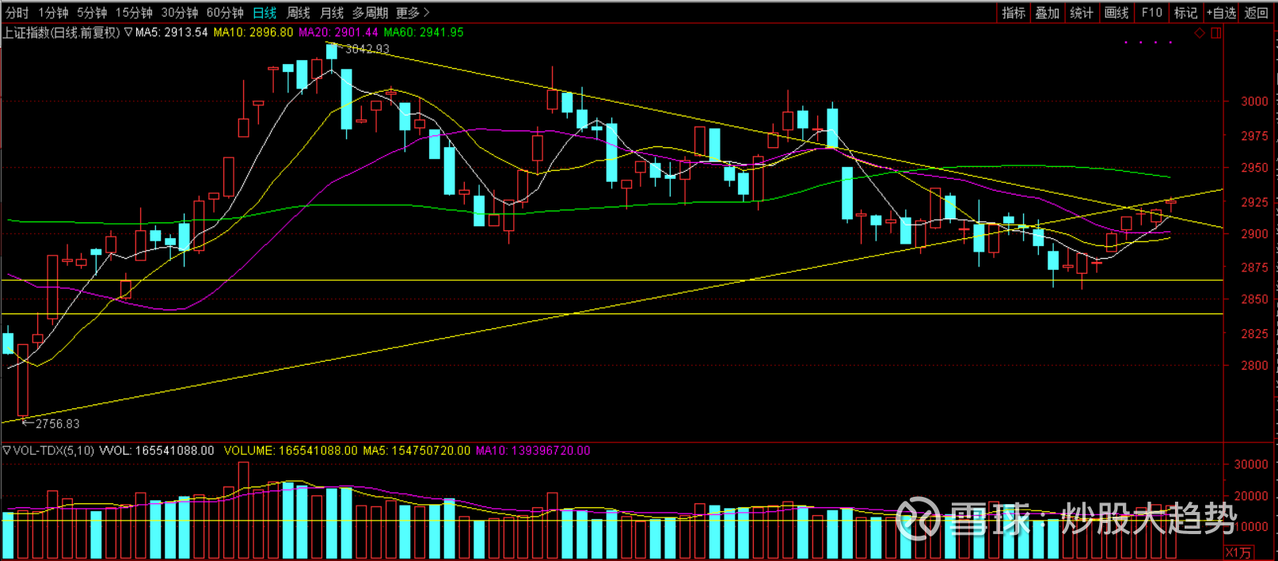The width and height of the screenshot is (1278, 561).
Task: Add to watchlist with +自选
Action: pyautogui.click(x=1221, y=13)
